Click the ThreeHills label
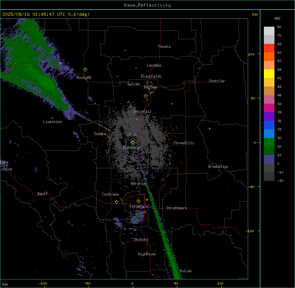This screenshot has height=288, width=295. 184,143
